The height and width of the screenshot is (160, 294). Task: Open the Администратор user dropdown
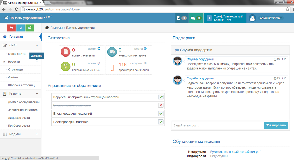pos(271,18)
